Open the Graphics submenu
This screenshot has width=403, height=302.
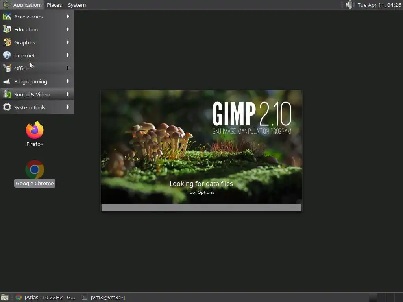click(37, 42)
